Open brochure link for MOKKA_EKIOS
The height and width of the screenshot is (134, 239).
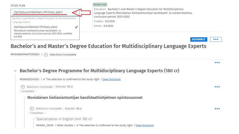(x=145, y=125)
